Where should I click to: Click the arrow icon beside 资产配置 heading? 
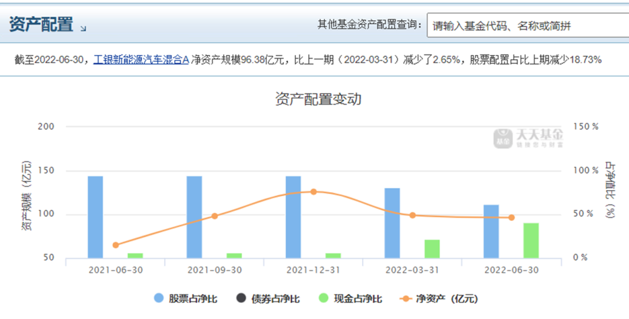coord(83,28)
